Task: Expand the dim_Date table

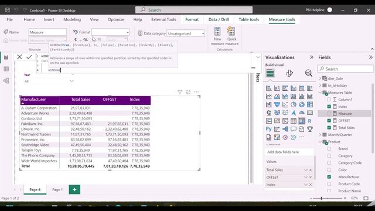Action: click(x=321, y=78)
